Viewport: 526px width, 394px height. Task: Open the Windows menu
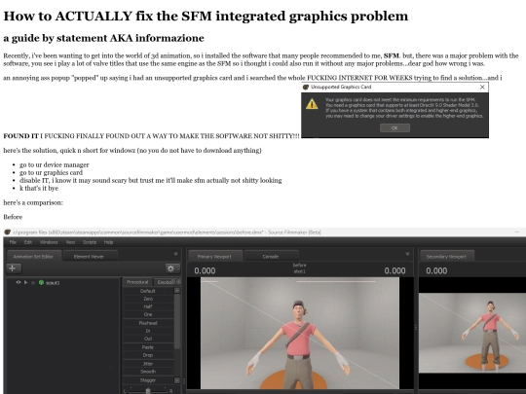tap(49, 242)
